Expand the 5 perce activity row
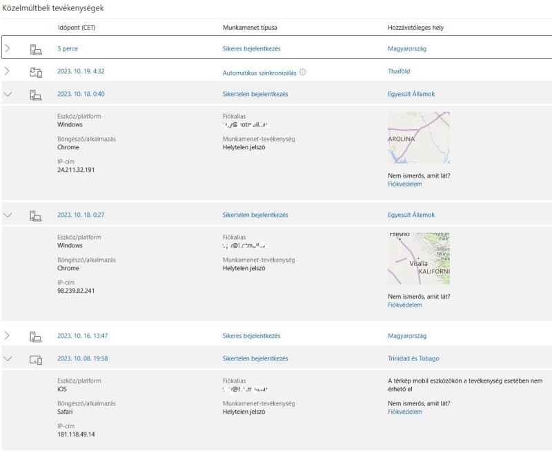Image resolution: width=552 pixels, height=451 pixels. point(8,49)
